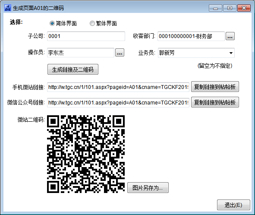Click the app icon in title bar
Screen dimensions: 255x215
pos(8,8)
